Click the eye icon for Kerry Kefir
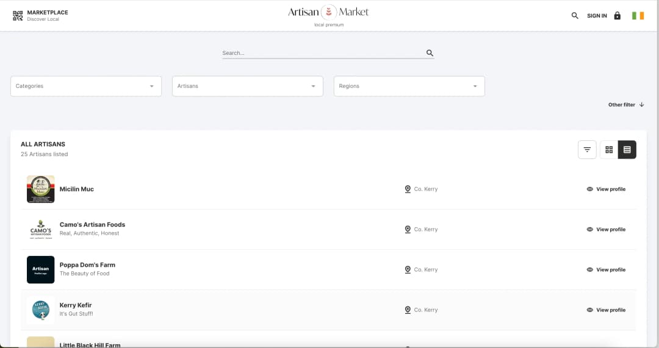The height and width of the screenshot is (348, 659). click(589, 310)
